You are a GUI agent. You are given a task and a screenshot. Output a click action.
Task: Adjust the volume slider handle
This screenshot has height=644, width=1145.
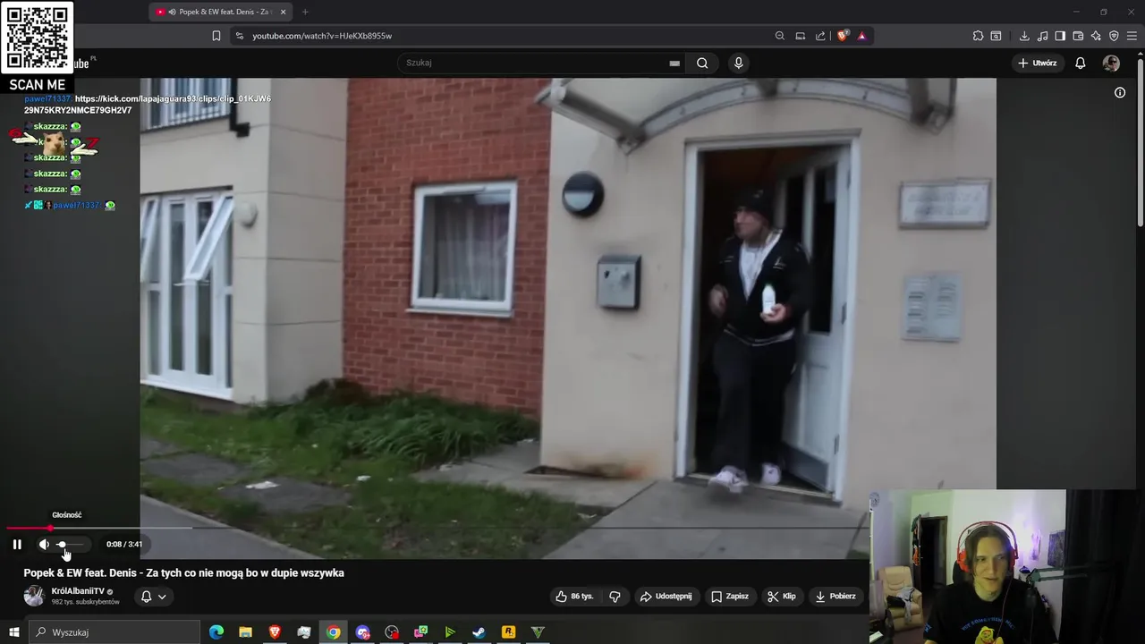click(x=62, y=544)
